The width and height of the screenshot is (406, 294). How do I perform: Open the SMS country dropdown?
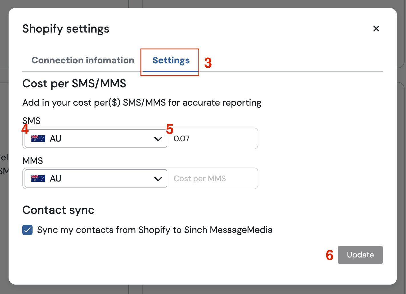(96, 138)
